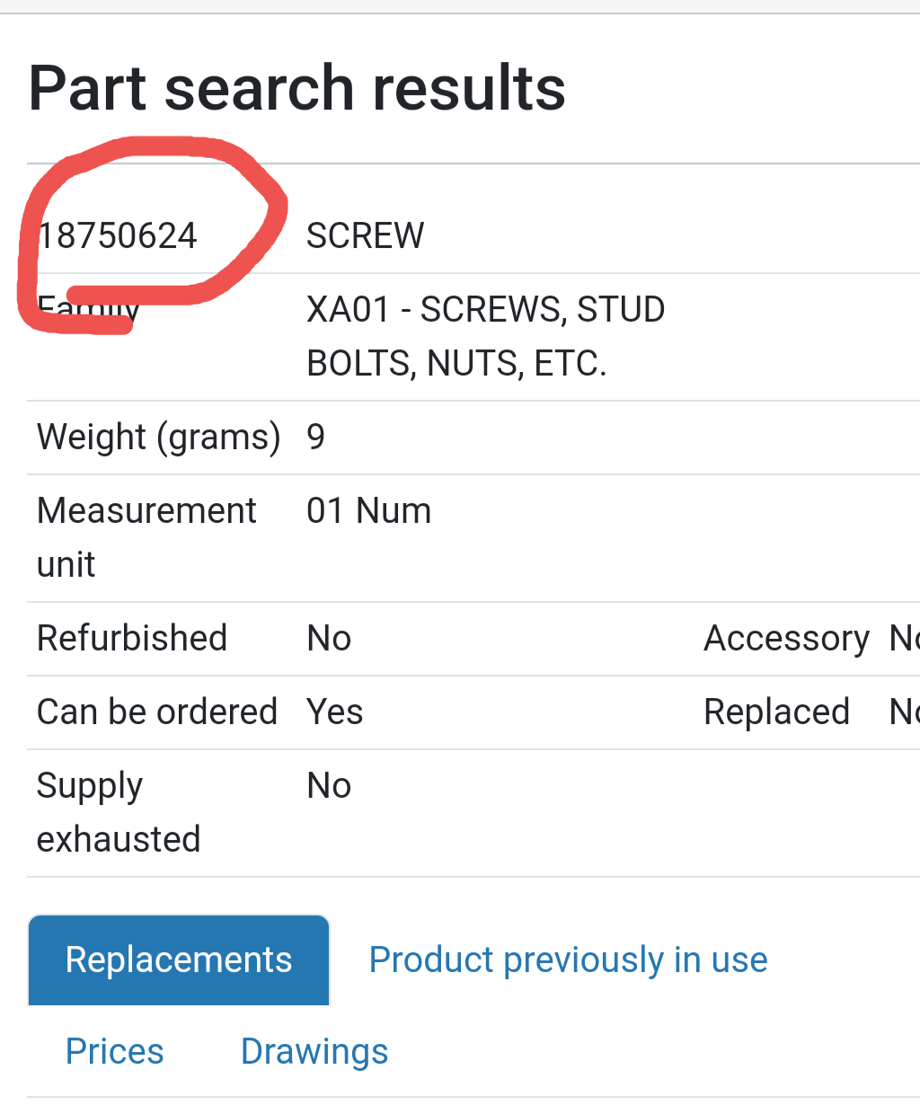The width and height of the screenshot is (920, 1105).
Task: Click the Yes value for Can be ordered
Action: pyautogui.click(x=334, y=712)
